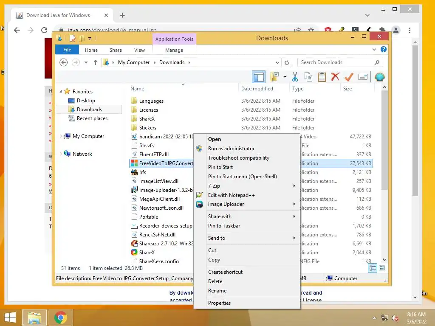The height and width of the screenshot is (326, 435).
Task: Go back in Downloads Explorer window
Action: pos(64,62)
